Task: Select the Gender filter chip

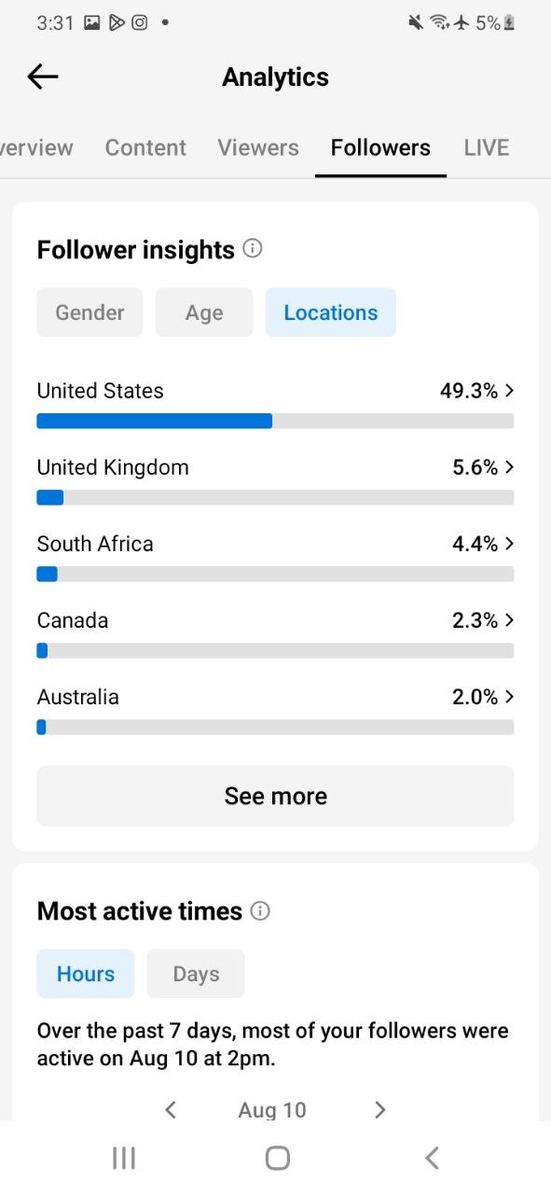Action: 90,312
